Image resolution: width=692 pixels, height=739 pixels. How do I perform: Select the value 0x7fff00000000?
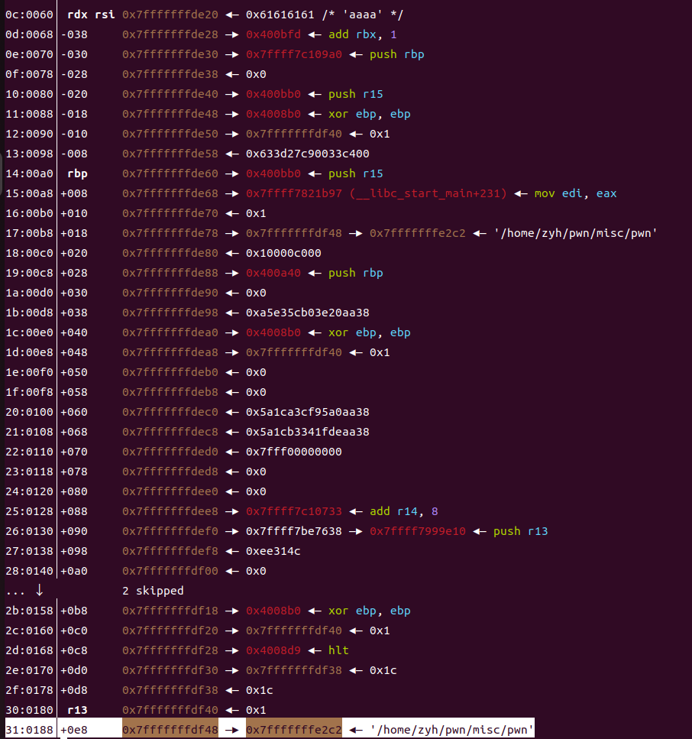(x=294, y=452)
